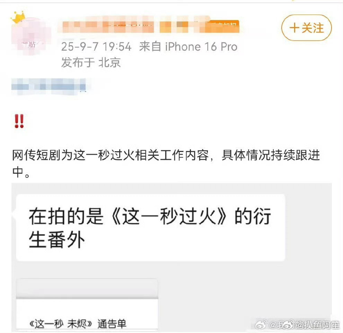Open the attached gray screenshot image
This screenshot has width=343, height=333.
point(172,257)
